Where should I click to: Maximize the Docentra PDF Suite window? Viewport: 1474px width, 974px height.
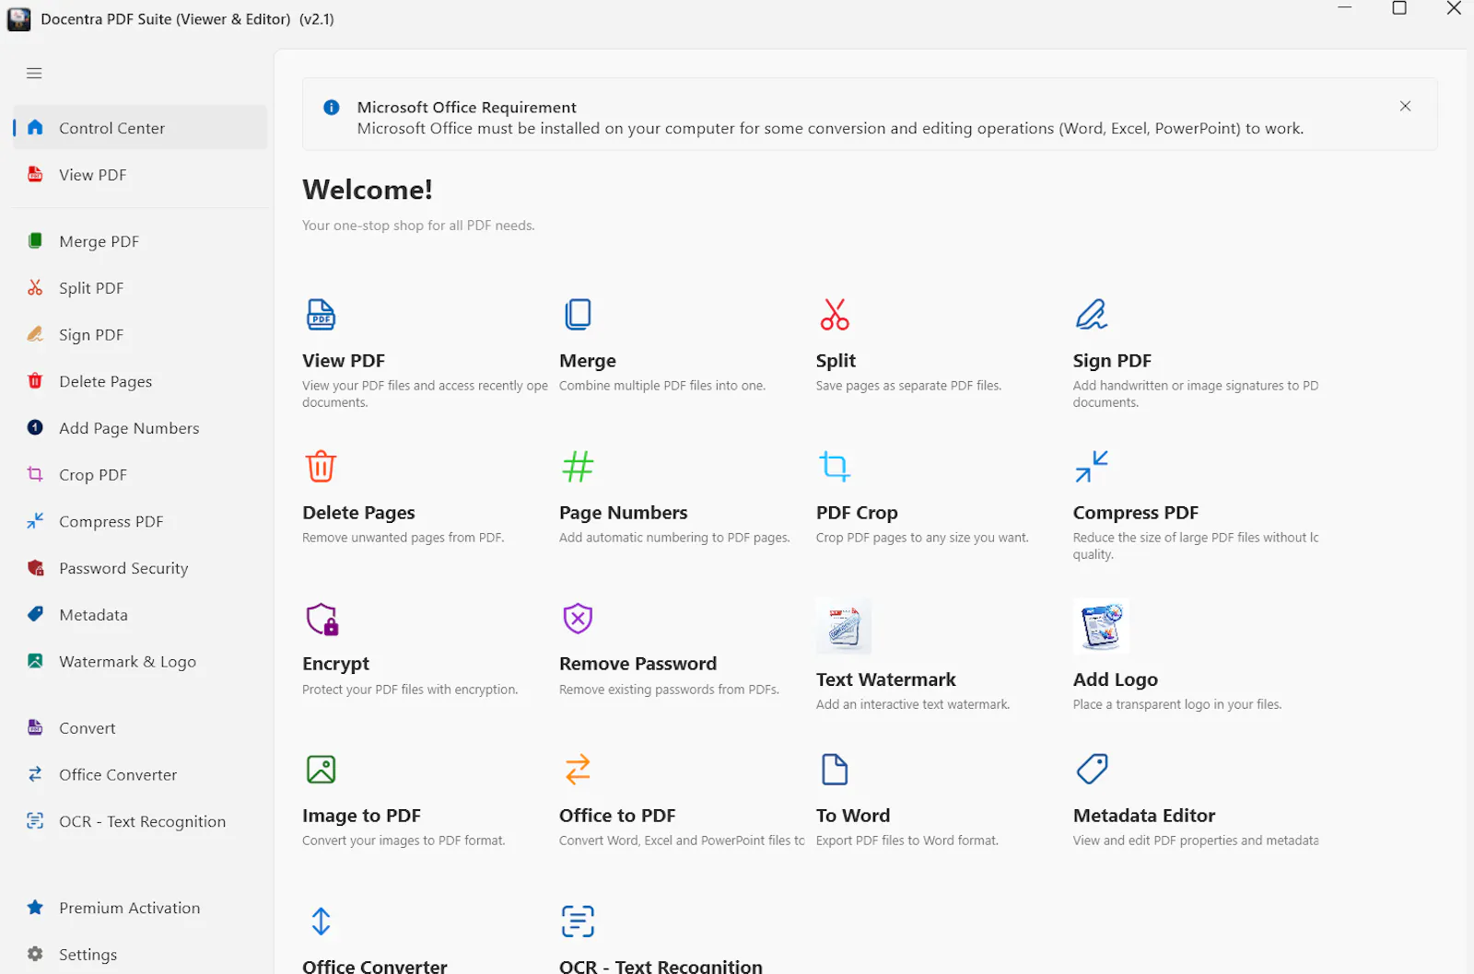pos(1399,9)
